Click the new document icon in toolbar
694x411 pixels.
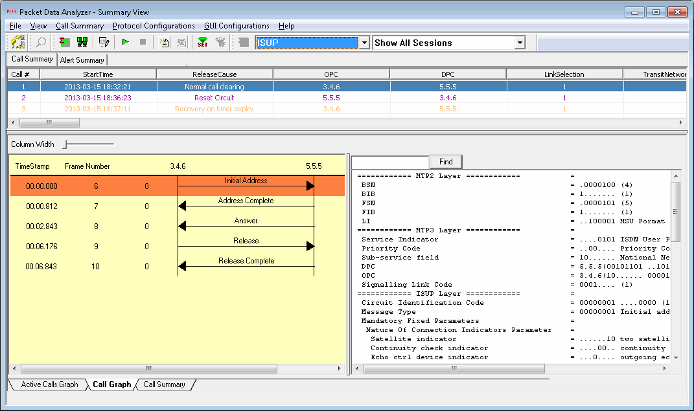pyautogui.click(x=164, y=43)
